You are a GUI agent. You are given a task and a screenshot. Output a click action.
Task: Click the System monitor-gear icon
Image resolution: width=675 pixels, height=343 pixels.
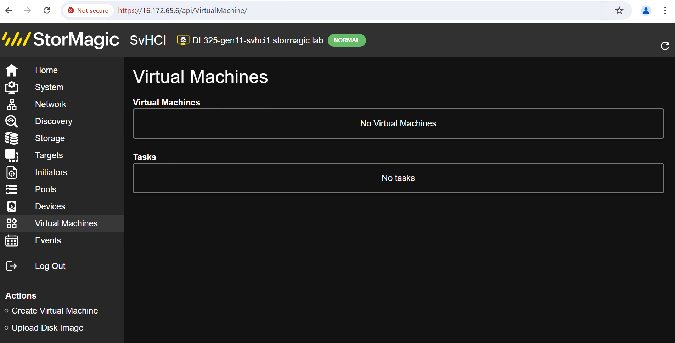12,87
